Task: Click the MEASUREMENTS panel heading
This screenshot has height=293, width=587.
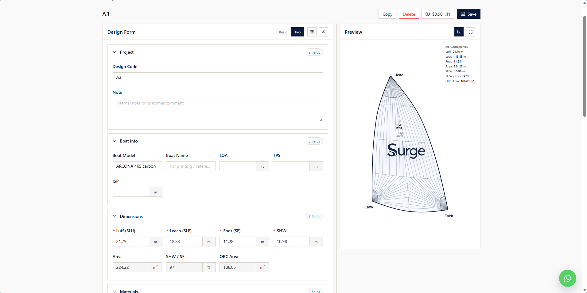Action: [457, 47]
